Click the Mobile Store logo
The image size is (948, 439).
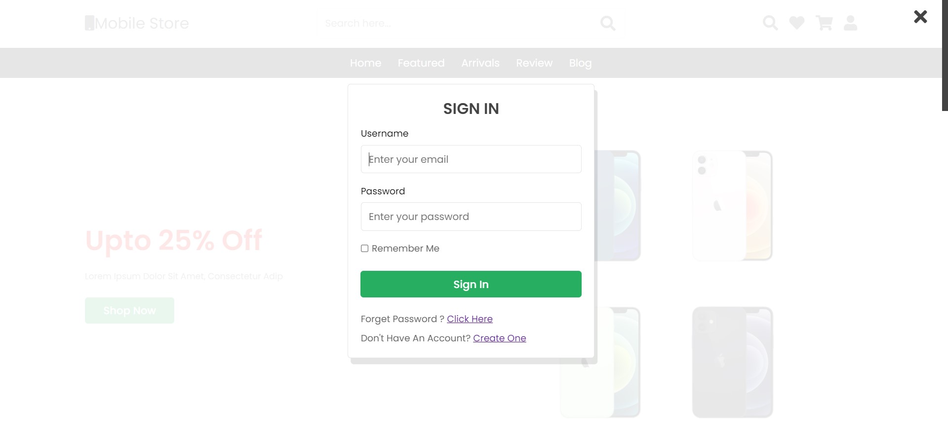tap(137, 23)
